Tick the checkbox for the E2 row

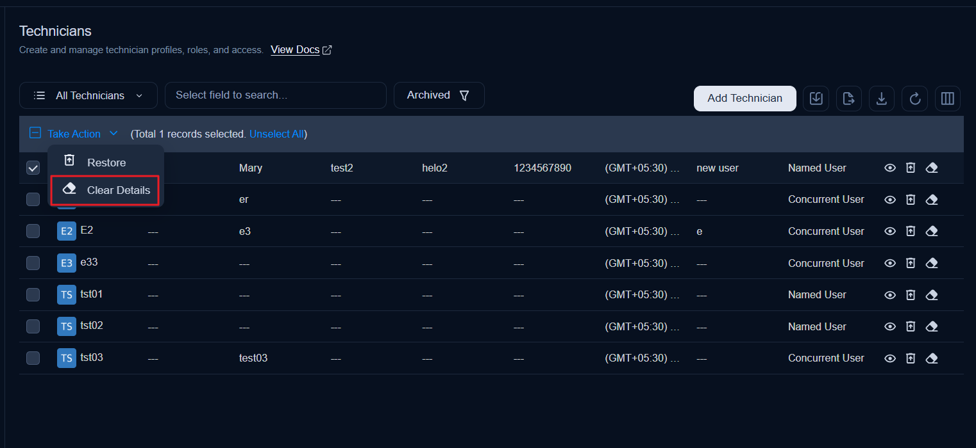tap(33, 231)
